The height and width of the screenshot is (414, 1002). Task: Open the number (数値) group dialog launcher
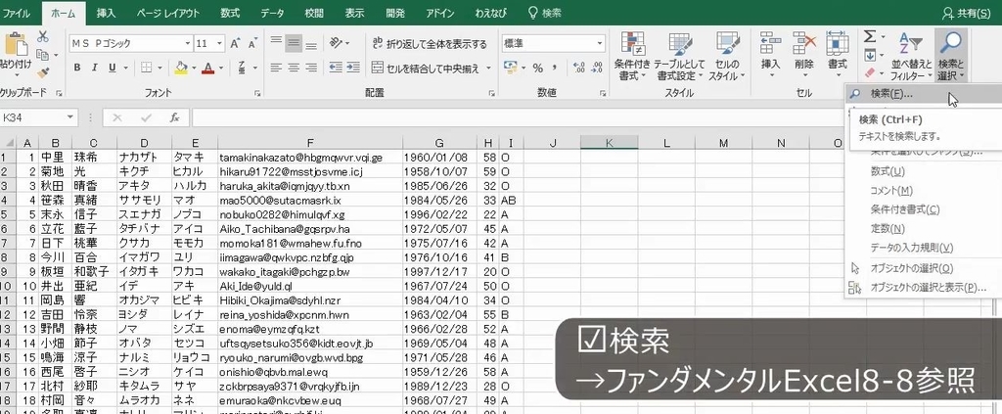click(603, 93)
